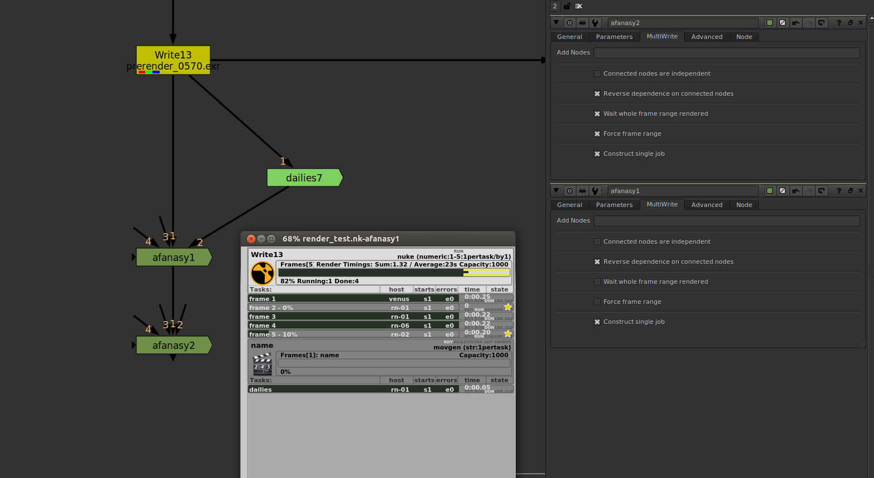Click Add Nodes field in afanasy2 panel
Image resolution: width=874 pixels, height=478 pixels.
pos(727,53)
